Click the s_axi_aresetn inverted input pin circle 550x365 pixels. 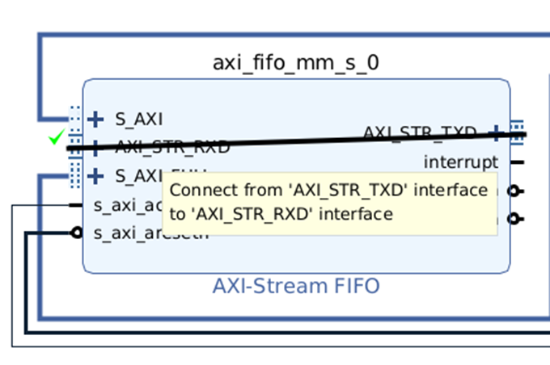[77, 233]
